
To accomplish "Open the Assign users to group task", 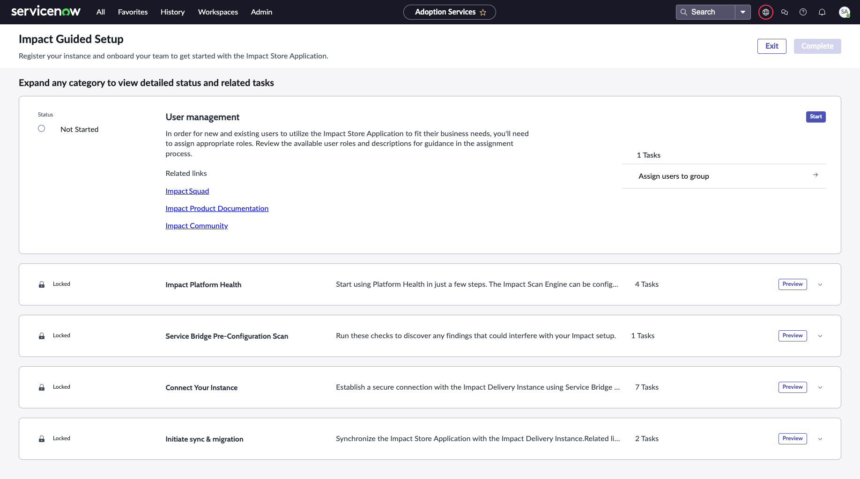I will (x=724, y=176).
